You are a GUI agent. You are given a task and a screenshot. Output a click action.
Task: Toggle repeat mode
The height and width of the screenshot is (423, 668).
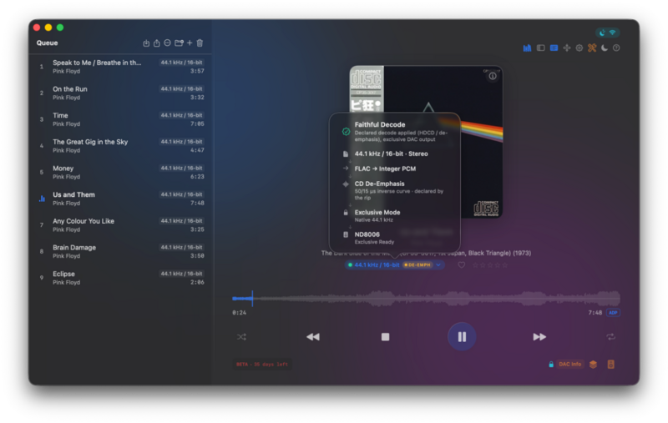pyautogui.click(x=610, y=337)
